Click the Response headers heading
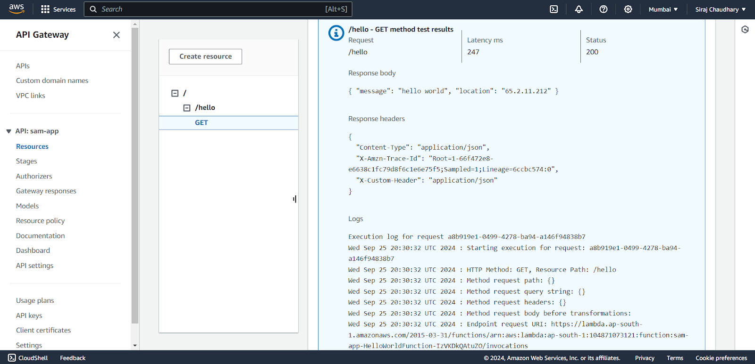 tap(377, 119)
